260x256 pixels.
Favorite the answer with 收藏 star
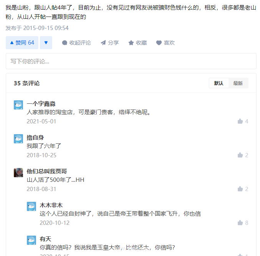(137, 43)
